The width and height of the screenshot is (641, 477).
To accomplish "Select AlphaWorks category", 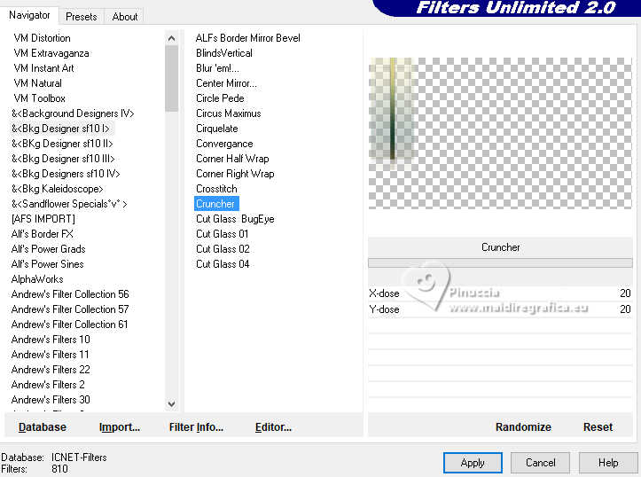I will coord(37,279).
